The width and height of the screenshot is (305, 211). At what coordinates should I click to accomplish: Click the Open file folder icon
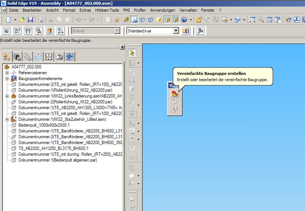coord(22,20)
